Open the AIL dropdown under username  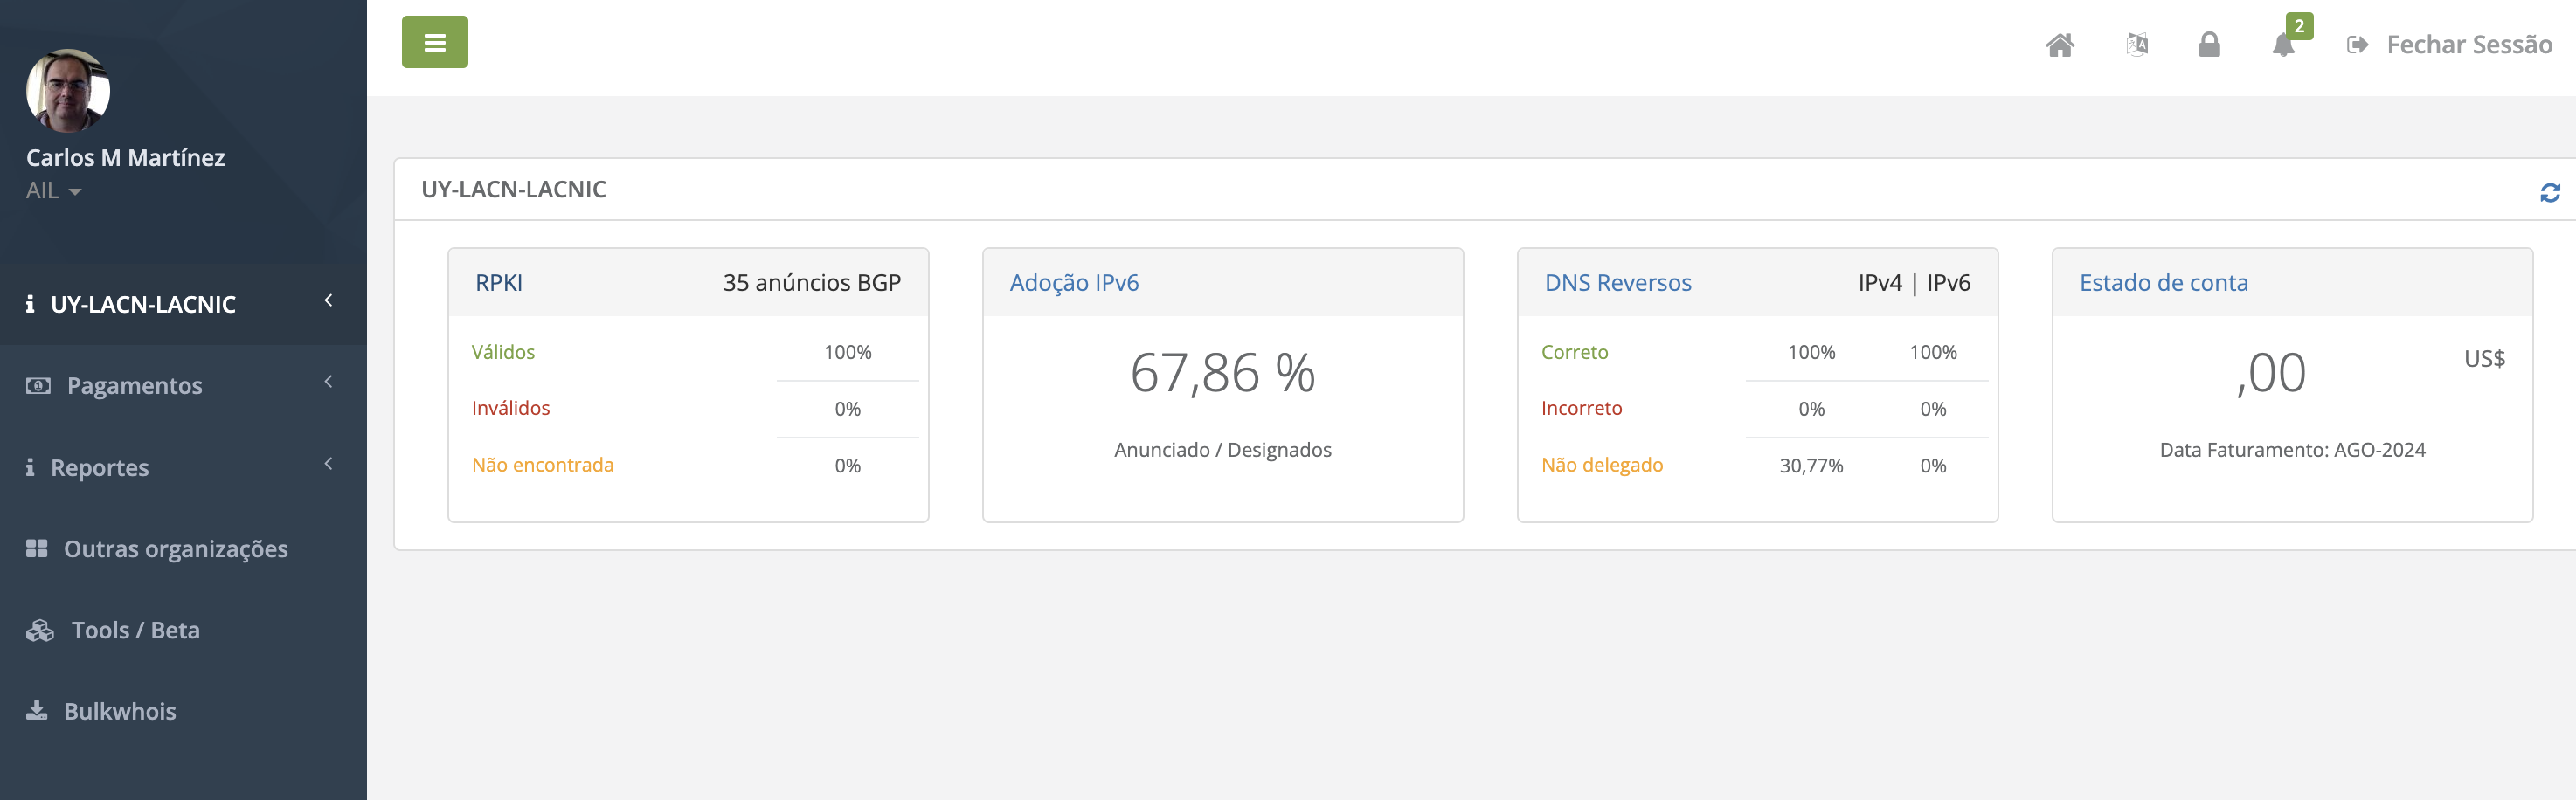(54, 190)
